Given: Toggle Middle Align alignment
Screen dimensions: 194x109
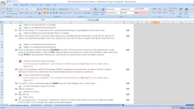Looking at the screenshot, I should (48, 9).
